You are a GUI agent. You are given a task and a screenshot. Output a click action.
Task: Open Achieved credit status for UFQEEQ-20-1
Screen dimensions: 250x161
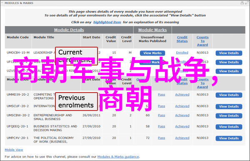point(182,126)
